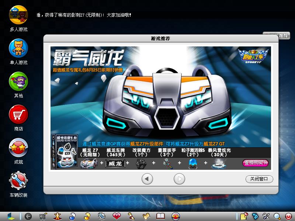The image size is (295, 221).
Task: Click the 超值威龙专属礼包 limited sale text
Action: [88, 70]
